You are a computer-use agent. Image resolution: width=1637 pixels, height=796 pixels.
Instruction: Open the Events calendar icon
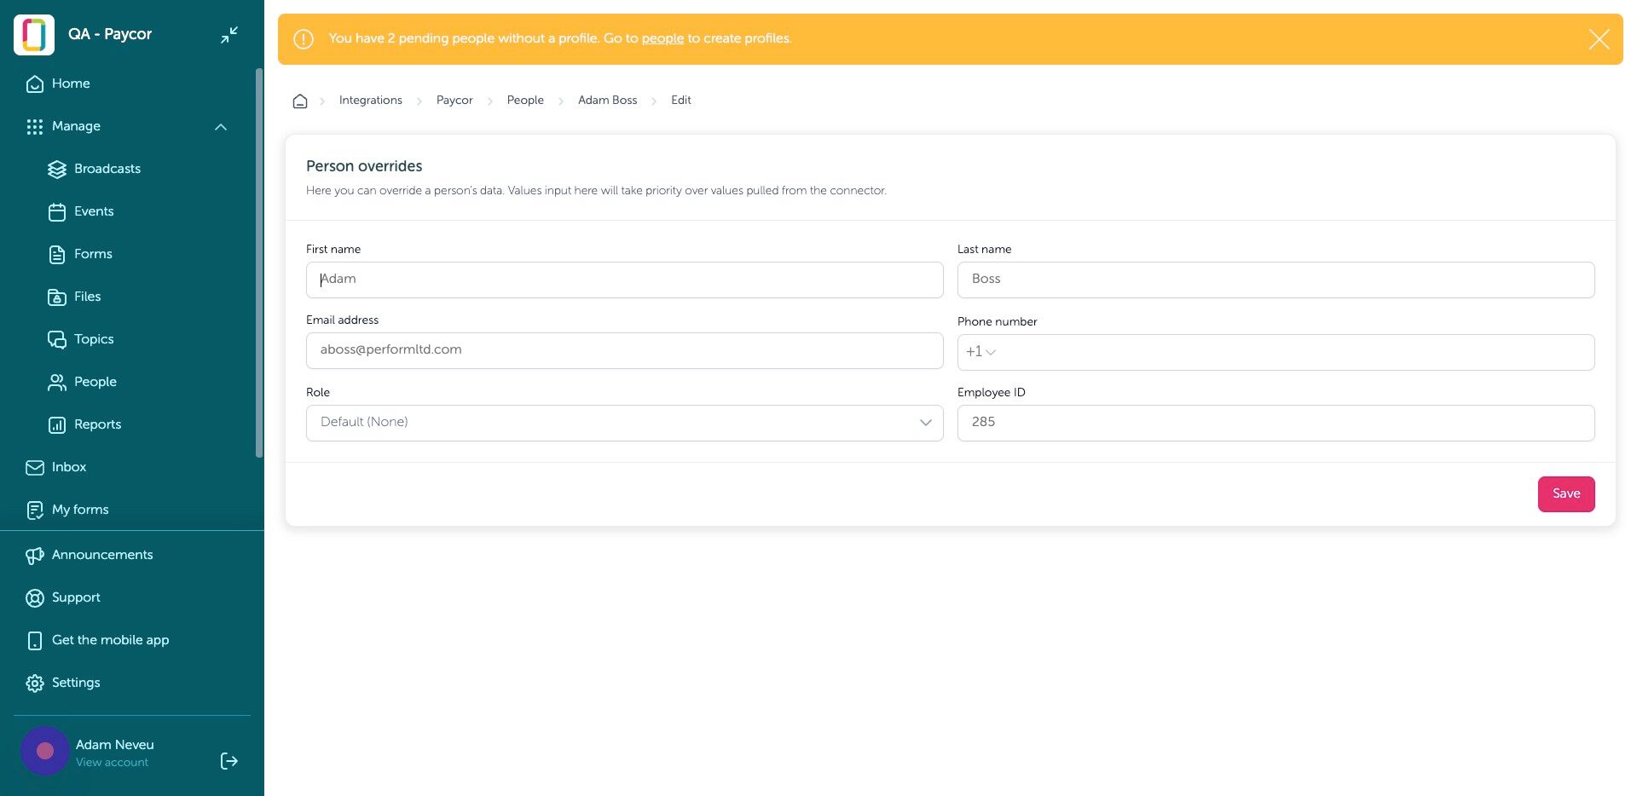[57, 212]
